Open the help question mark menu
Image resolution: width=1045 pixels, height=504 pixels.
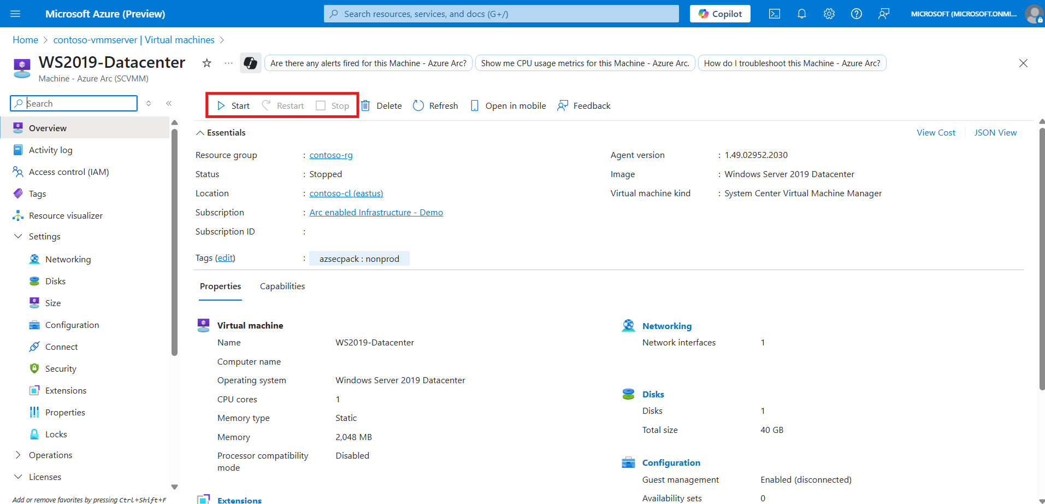click(x=857, y=14)
